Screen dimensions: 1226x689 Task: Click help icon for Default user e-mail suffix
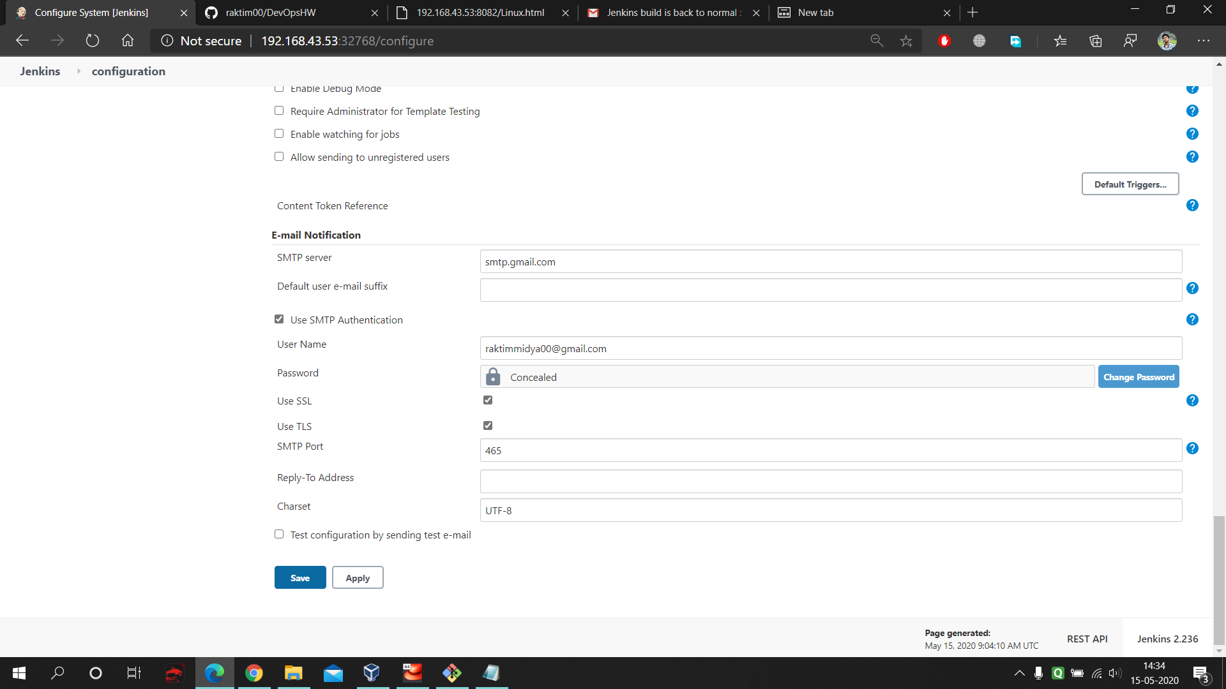pos(1192,288)
